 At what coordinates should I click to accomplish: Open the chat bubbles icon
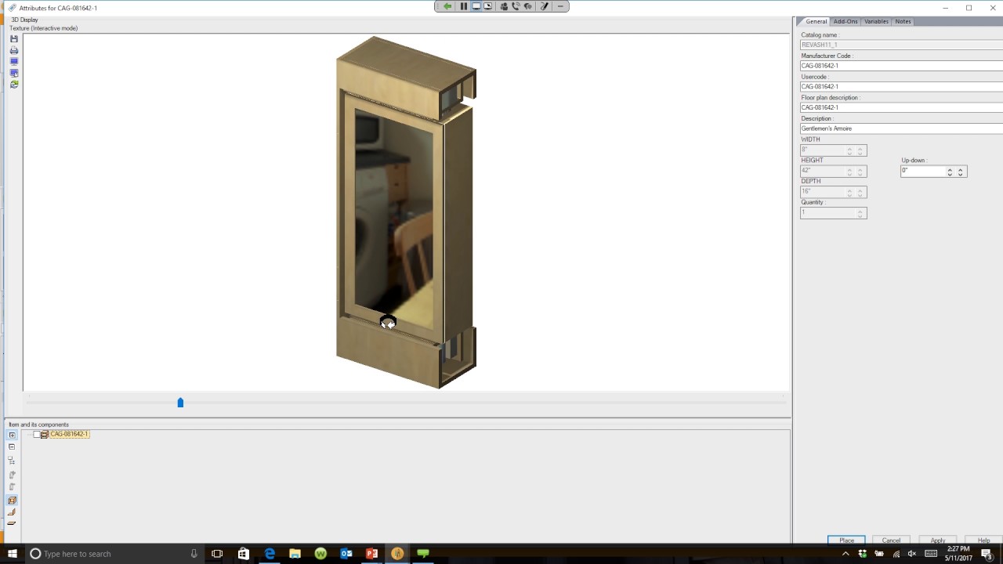(x=527, y=6)
